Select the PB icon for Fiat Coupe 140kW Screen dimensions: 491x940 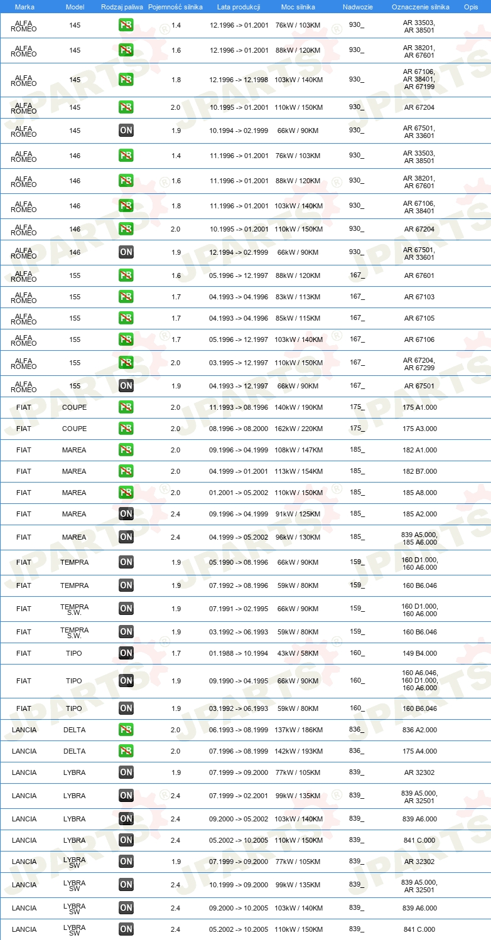tap(126, 407)
